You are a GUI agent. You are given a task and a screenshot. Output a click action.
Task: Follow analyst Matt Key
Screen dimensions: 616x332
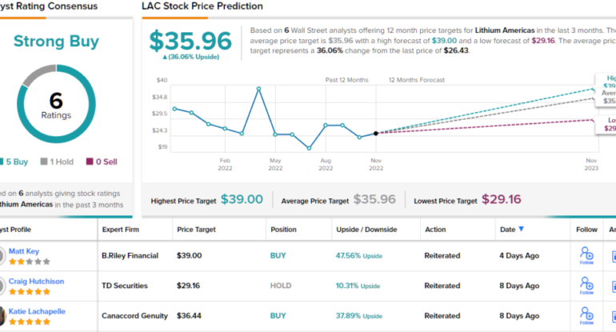tap(586, 255)
